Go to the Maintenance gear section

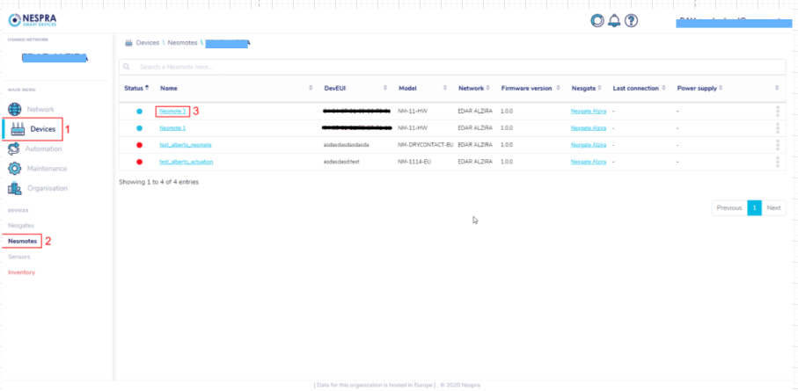click(46, 168)
